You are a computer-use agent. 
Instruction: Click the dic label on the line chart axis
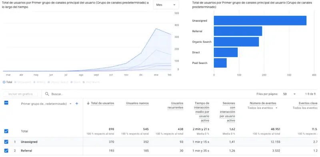pos(141,75)
